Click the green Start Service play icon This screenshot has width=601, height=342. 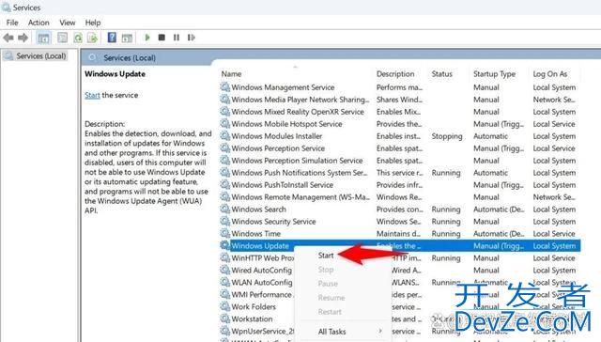(x=147, y=38)
